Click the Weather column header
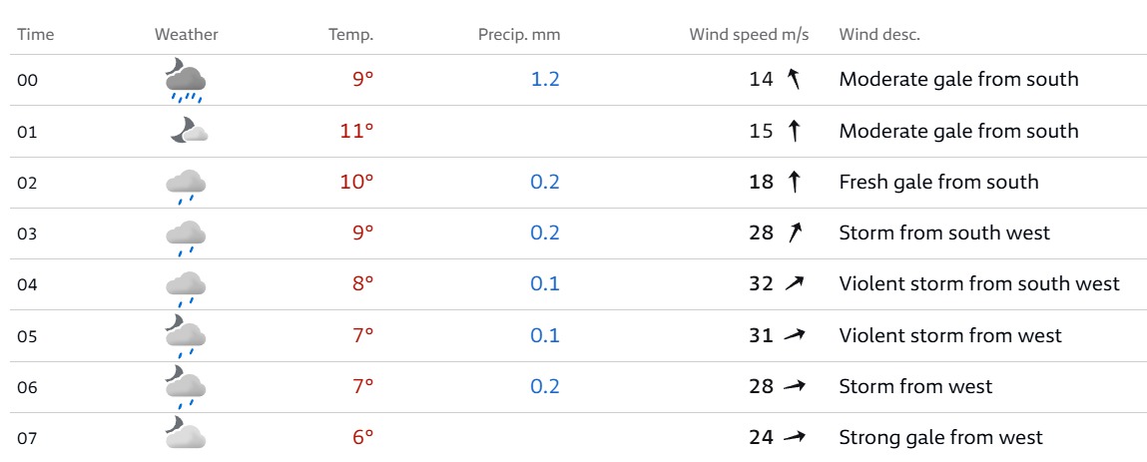1147x462 pixels. pos(186,35)
